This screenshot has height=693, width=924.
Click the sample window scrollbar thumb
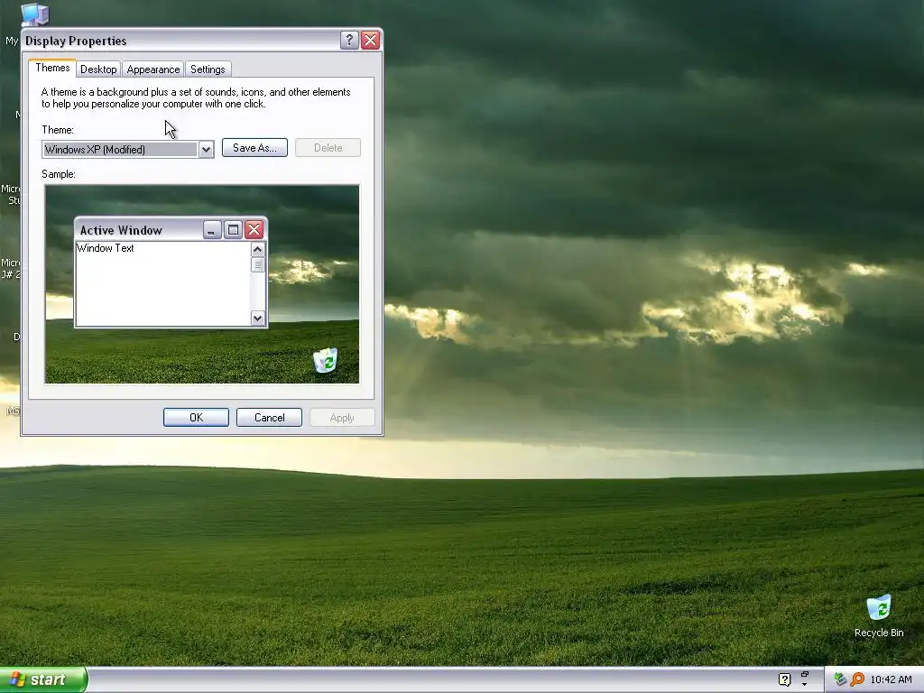(257, 264)
